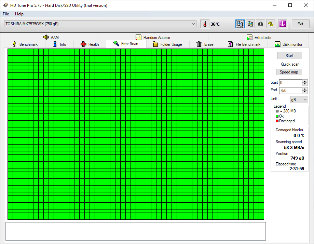Click the Start value input field

[290, 83]
